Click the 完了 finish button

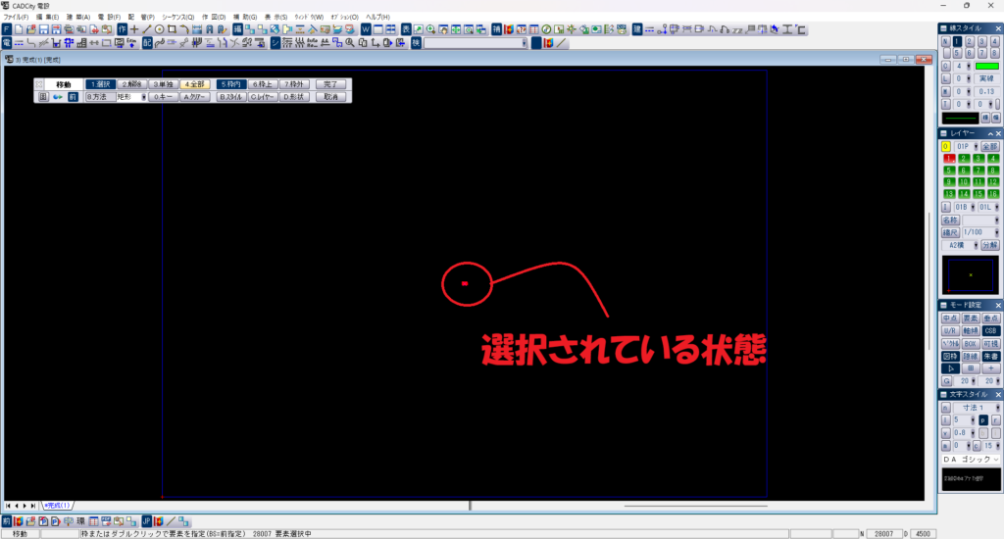click(x=331, y=84)
